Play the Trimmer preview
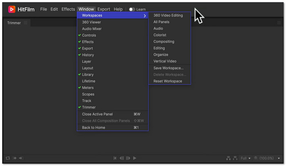 coord(134,158)
